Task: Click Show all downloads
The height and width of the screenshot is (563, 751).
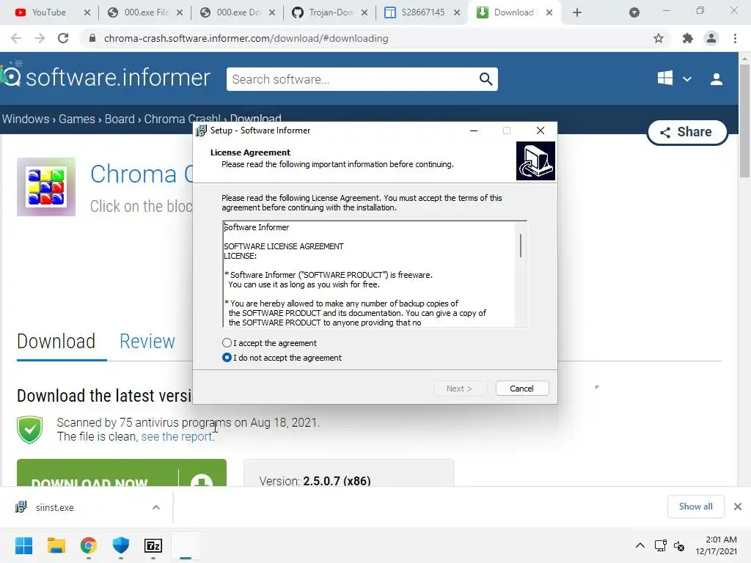Action: coord(695,507)
